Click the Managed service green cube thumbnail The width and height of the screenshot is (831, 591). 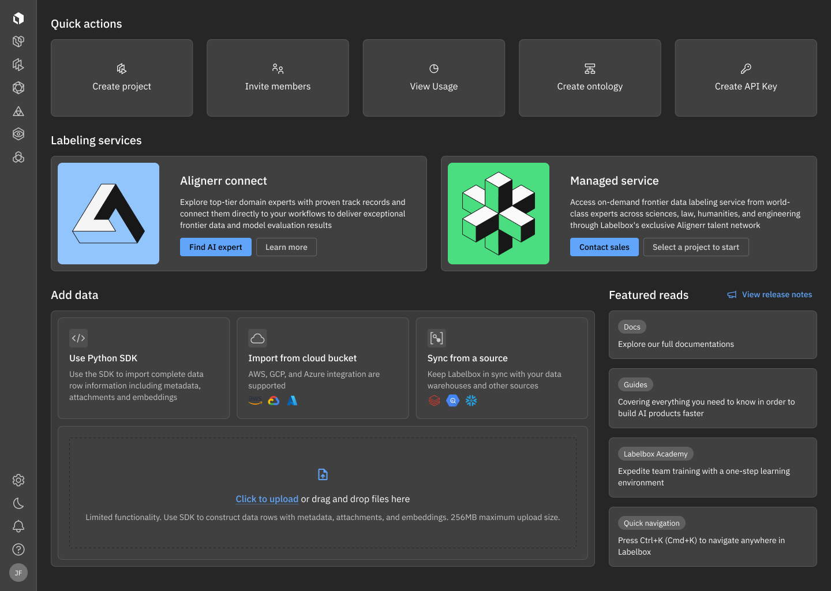(499, 214)
